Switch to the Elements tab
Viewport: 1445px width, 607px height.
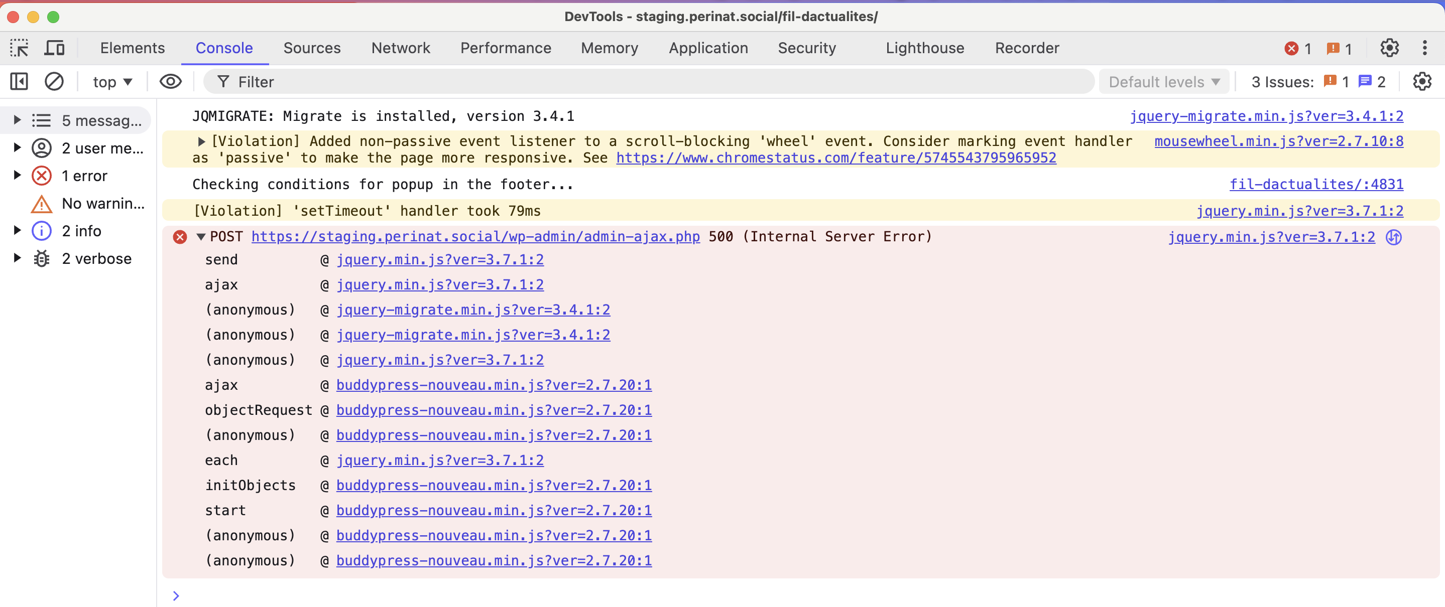(x=133, y=48)
